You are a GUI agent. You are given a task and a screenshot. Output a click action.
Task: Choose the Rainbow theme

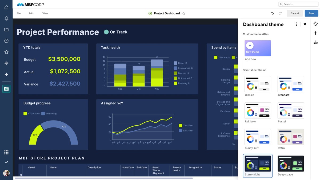[x=258, y=111]
